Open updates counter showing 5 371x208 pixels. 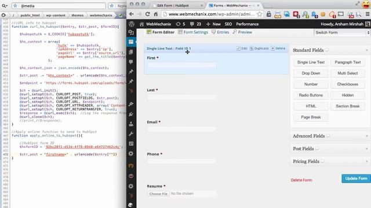coord(180,24)
